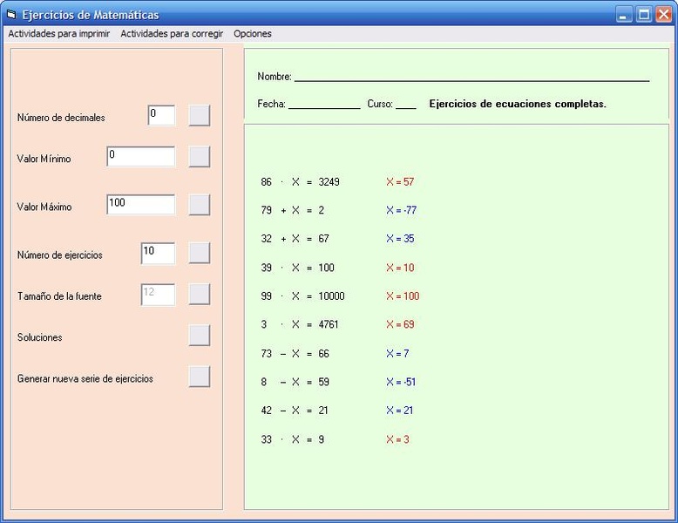The height and width of the screenshot is (523, 678).
Task: Click the application icon in title bar
Action: [x=11, y=15]
